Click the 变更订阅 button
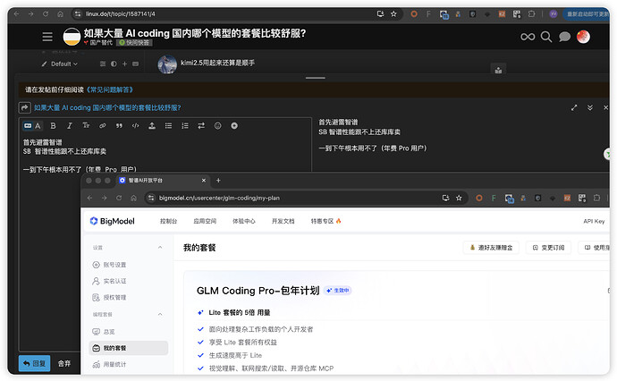617x381 pixels. [548, 248]
